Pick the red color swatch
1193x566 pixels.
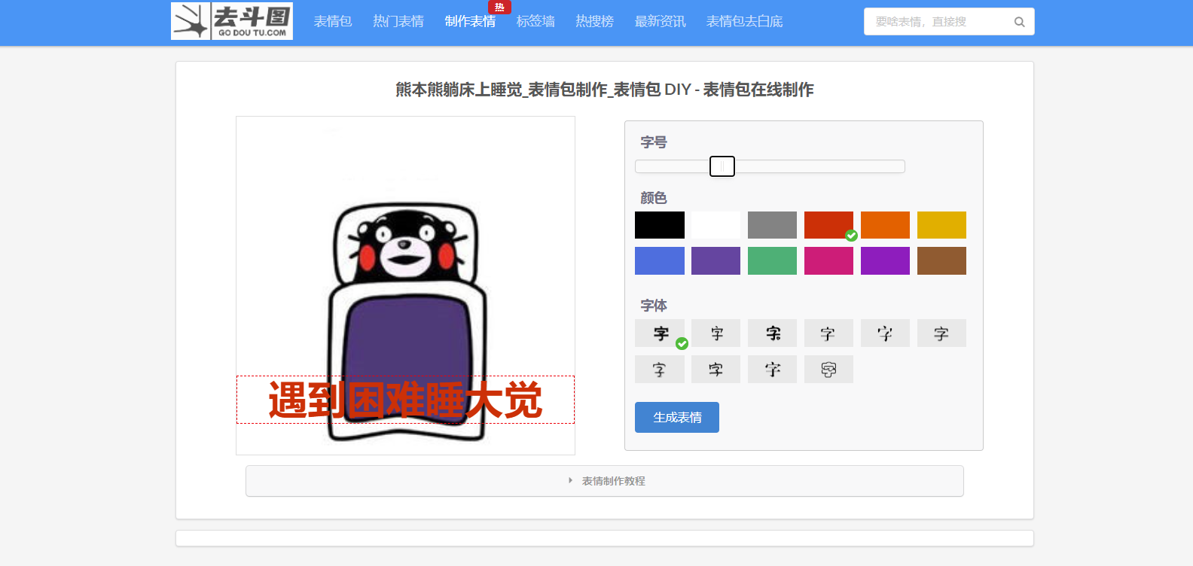coord(828,225)
